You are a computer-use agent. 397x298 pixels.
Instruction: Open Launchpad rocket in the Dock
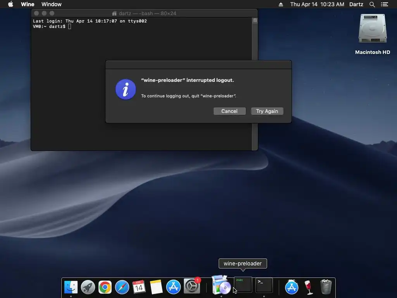[88, 287]
